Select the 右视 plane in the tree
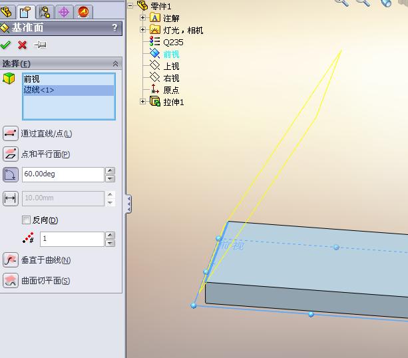Screen dimensions: 408x358 click(171, 79)
